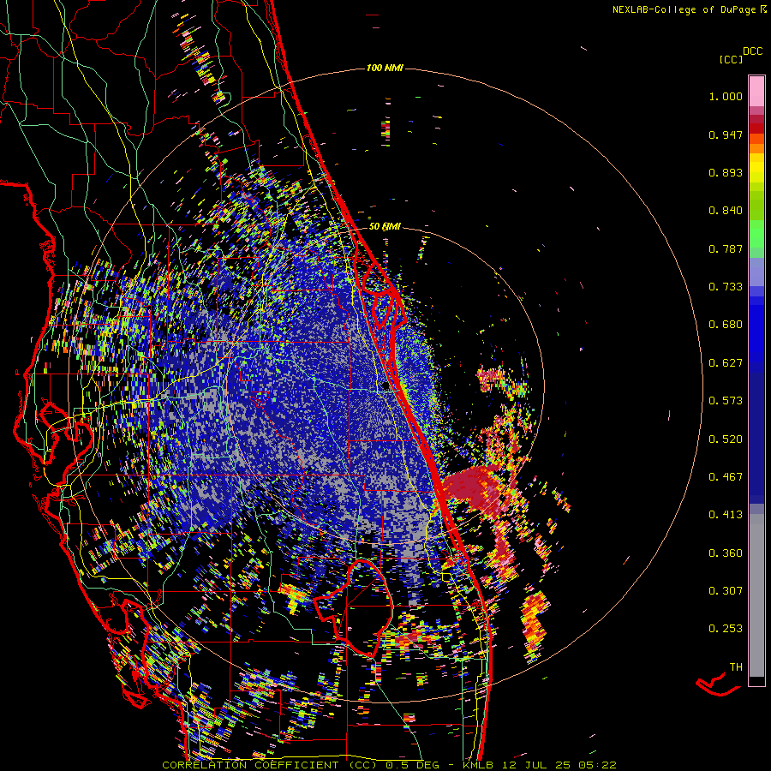Pick the light pink segment of the color scale
The image size is (771, 771).
pyautogui.click(x=756, y=91)
